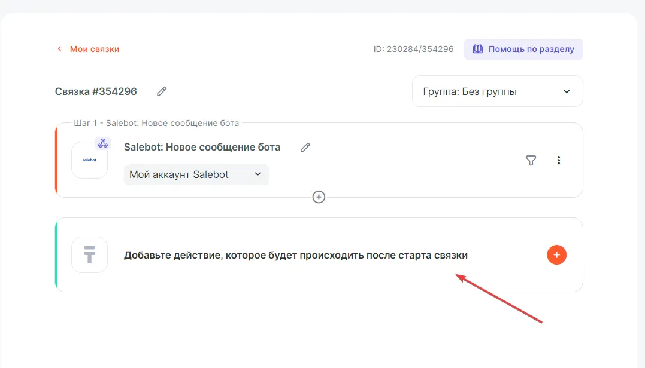This screenshot has height=368, width=645.
Task: Click the gray placeholder action icon
Action: click(89, 255)
